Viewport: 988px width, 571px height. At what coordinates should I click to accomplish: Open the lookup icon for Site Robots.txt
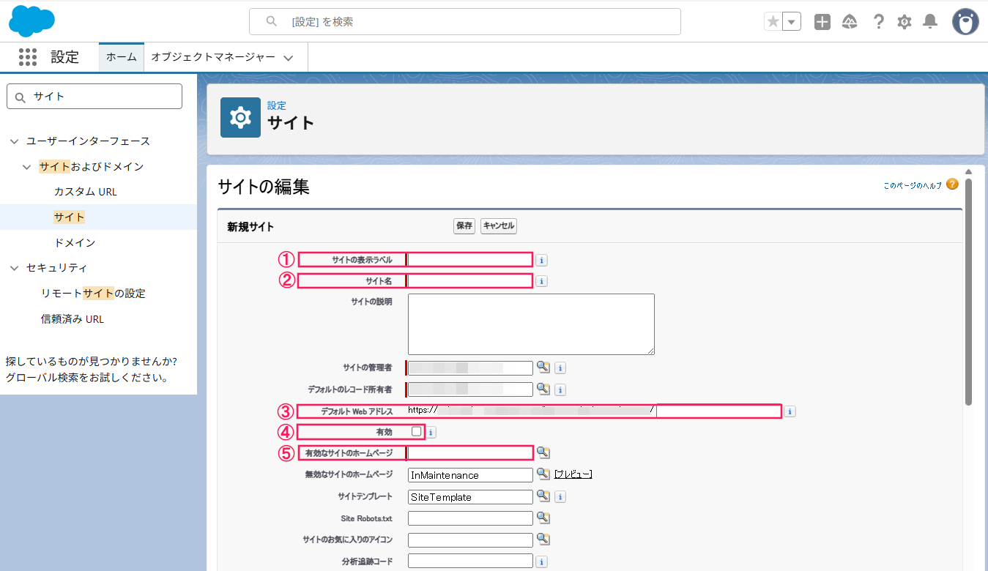(x=543, y=518)
